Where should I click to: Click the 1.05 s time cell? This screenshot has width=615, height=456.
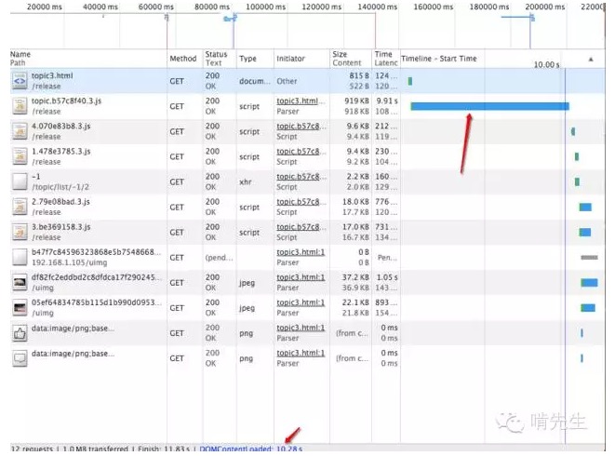[387, 277]
